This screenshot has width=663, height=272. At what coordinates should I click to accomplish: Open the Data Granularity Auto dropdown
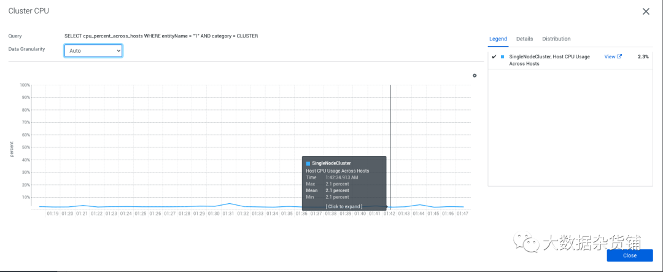[93, 51]
